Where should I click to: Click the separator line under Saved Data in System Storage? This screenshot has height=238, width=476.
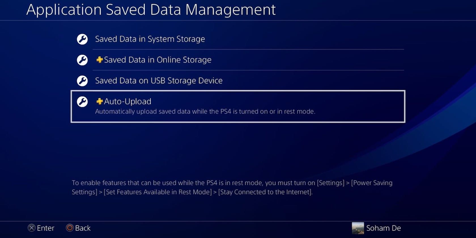[x=248, y=49]
